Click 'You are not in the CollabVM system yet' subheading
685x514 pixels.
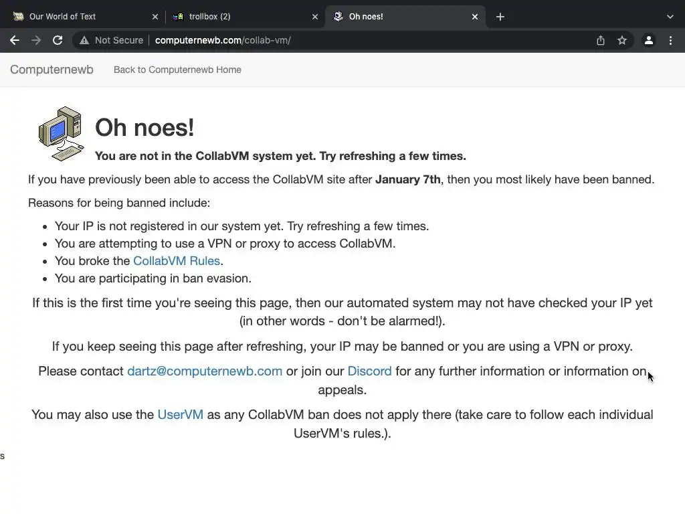pyautogui.click(x=280, y=156)
